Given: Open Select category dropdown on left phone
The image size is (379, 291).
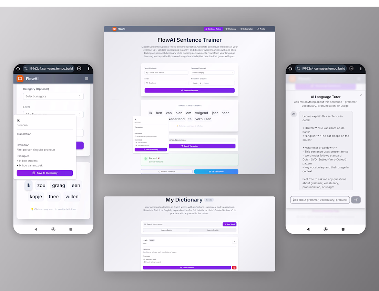Looking at the screenshot, I should tap(53, 96).
